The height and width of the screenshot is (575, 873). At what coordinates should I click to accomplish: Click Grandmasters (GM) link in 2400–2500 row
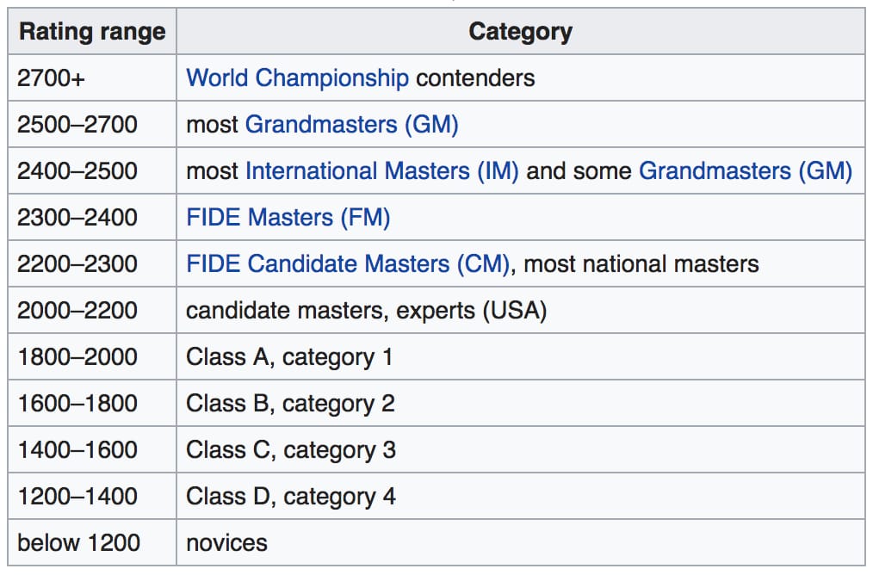point(746,171)
